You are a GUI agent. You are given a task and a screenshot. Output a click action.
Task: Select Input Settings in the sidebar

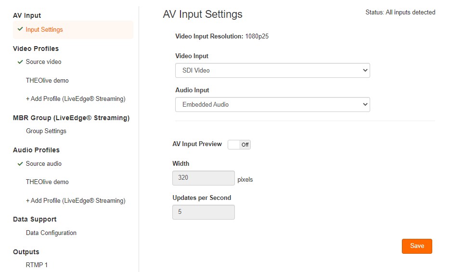[x=44, y=30]
